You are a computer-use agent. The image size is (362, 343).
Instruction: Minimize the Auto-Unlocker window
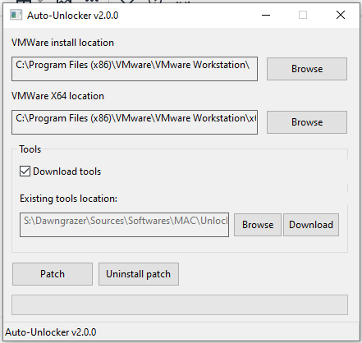(x=266, y=15)
